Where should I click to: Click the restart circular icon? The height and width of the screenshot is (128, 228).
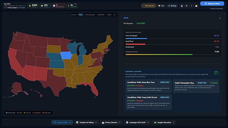(187, 6)
